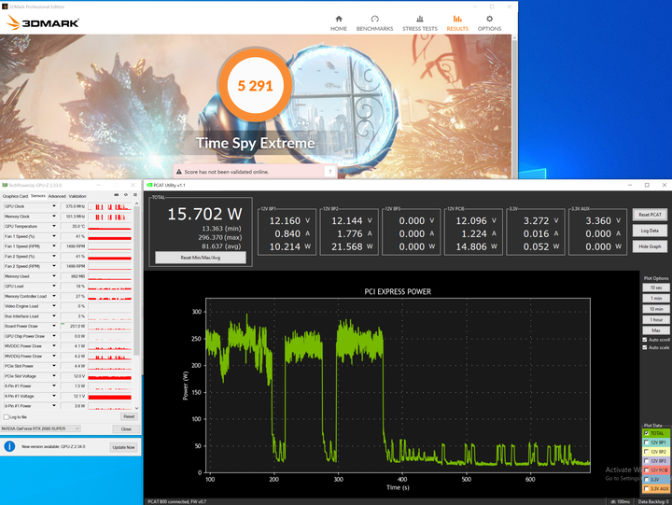Open the Board Power Draw sensor dropdown
The image size is (672, 505).
pyautogui.click(x=54, y=326)
